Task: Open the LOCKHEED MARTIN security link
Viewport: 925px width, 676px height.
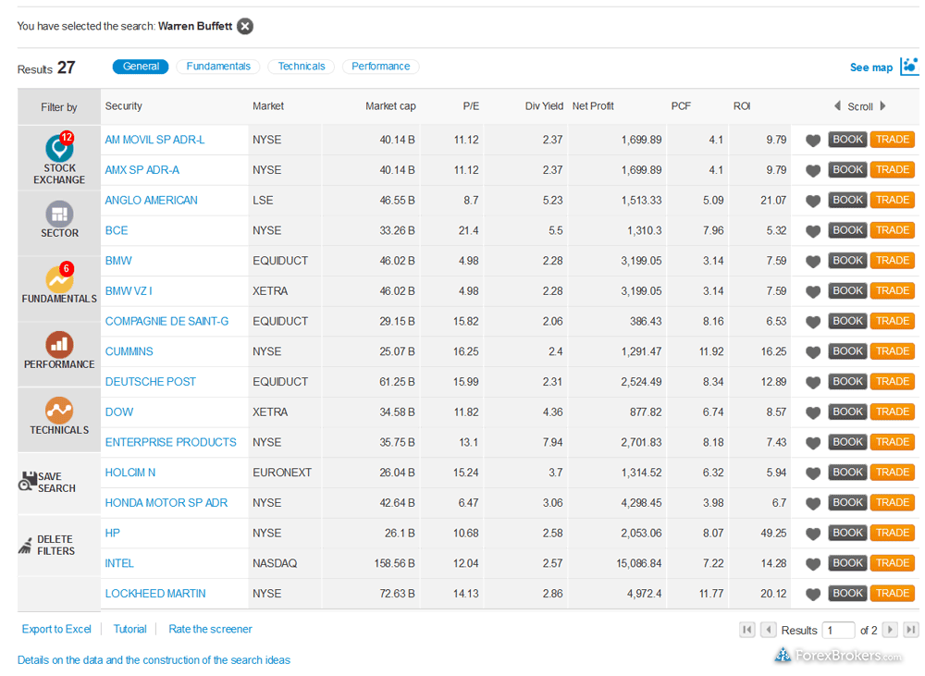Action: (155, 594)
